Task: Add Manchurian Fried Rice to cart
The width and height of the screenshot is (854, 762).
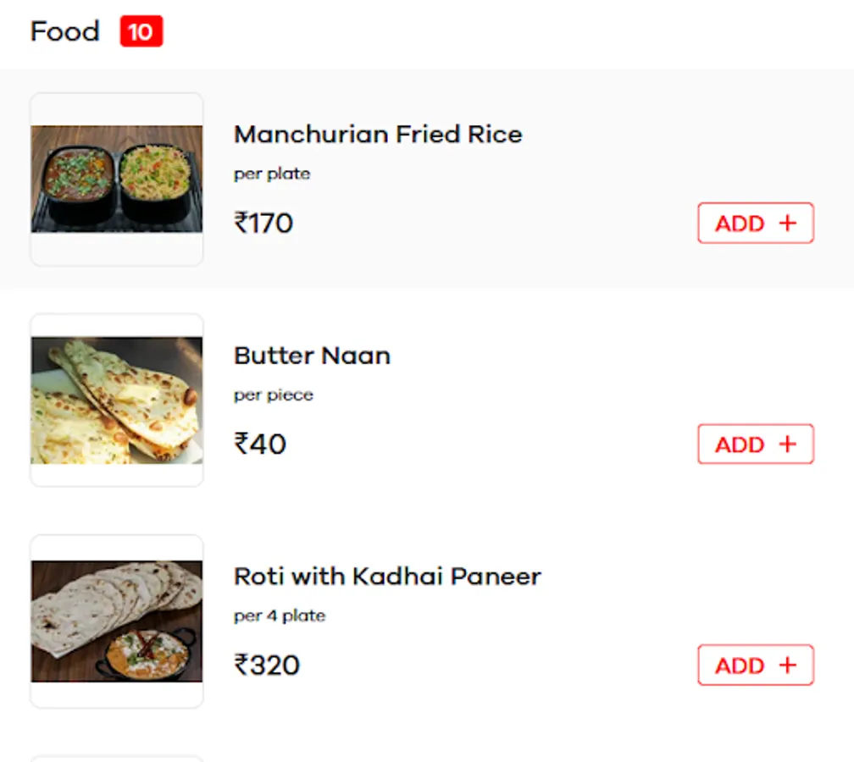Action: coord(755,224)
